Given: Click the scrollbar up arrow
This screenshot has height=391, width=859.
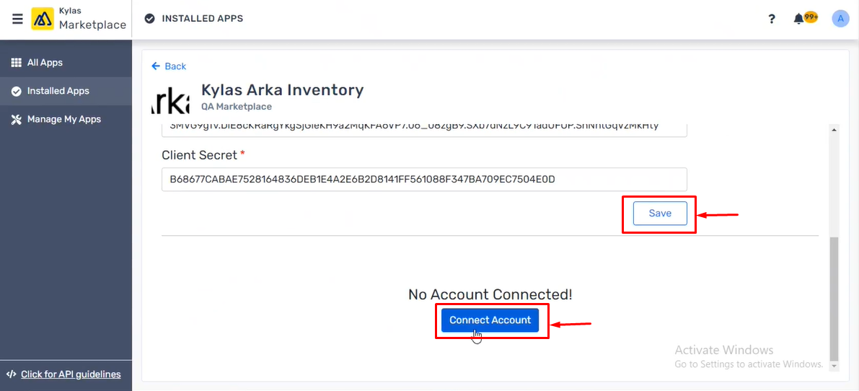Looking at the screenshot, I should tap(834, 129).
